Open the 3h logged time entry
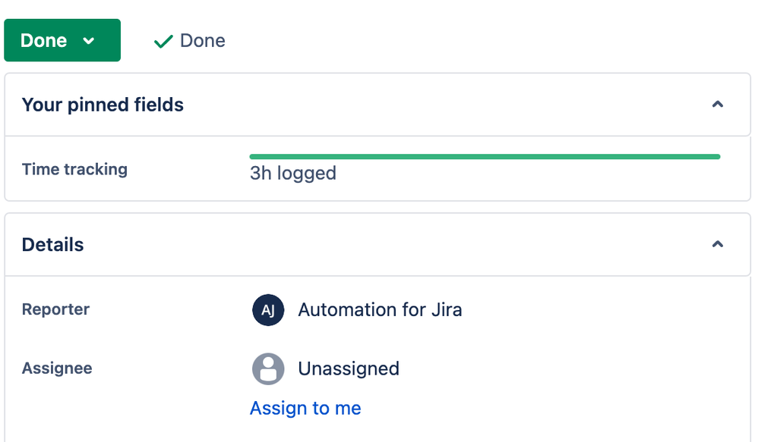758x442 pixels. pyautogui.click(x=293, y=173)
